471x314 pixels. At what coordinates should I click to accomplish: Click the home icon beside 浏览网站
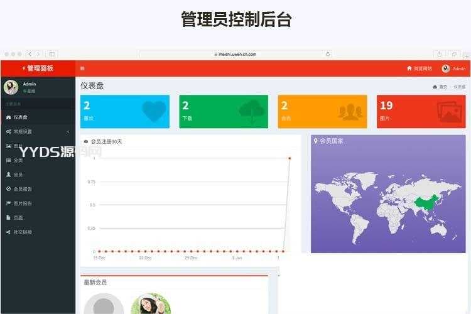[409, 68]
